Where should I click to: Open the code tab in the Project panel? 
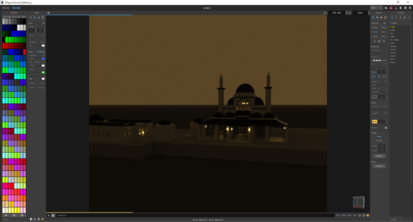click(x=401, y=18)
